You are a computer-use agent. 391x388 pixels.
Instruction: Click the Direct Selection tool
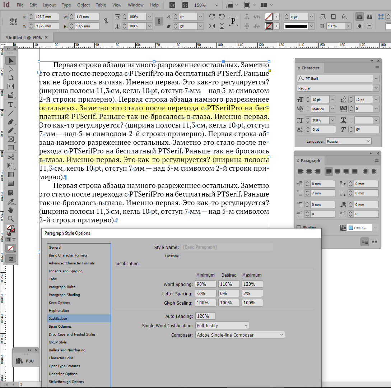click(11, 69)
